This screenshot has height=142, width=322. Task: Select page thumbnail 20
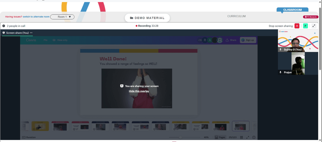point(140,126)
